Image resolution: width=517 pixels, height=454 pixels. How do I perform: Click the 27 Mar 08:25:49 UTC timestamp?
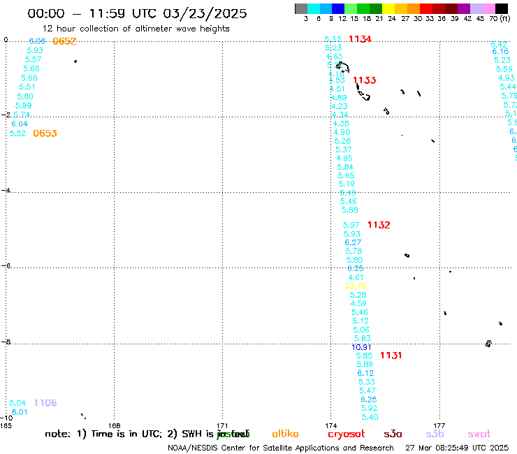pyautogui.click(x=457, y=448)
